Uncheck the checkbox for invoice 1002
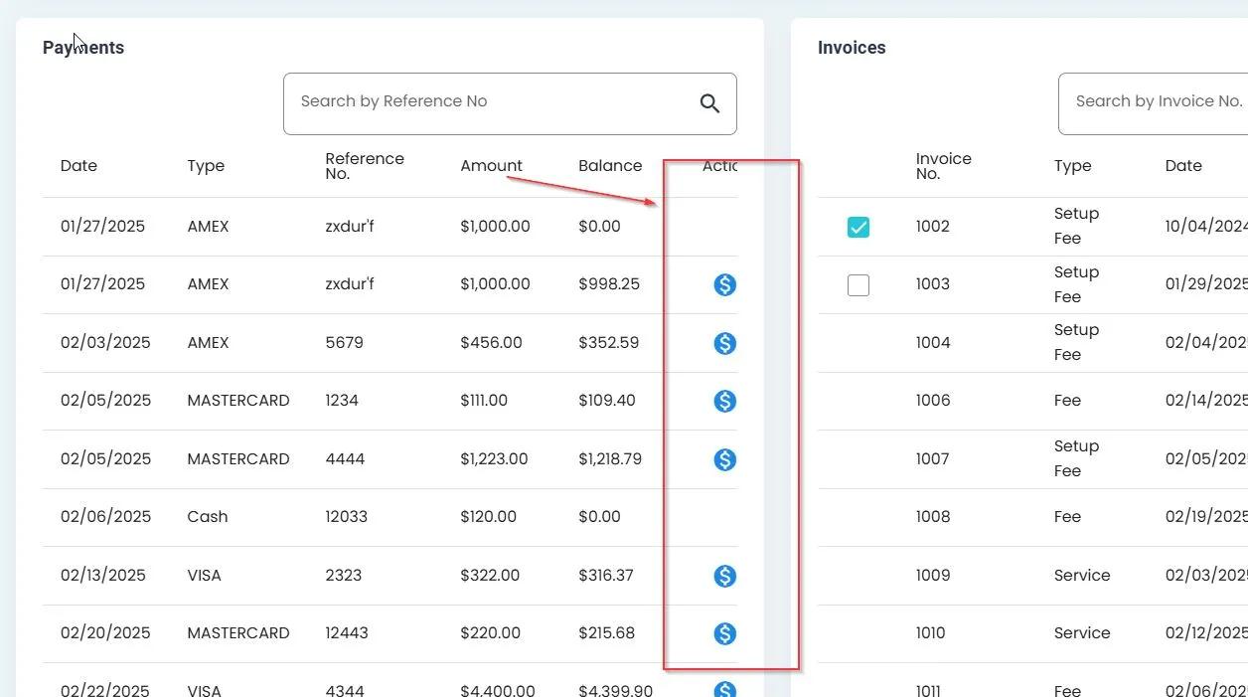This screenshot has width=1248, height=697. (858, 227)
